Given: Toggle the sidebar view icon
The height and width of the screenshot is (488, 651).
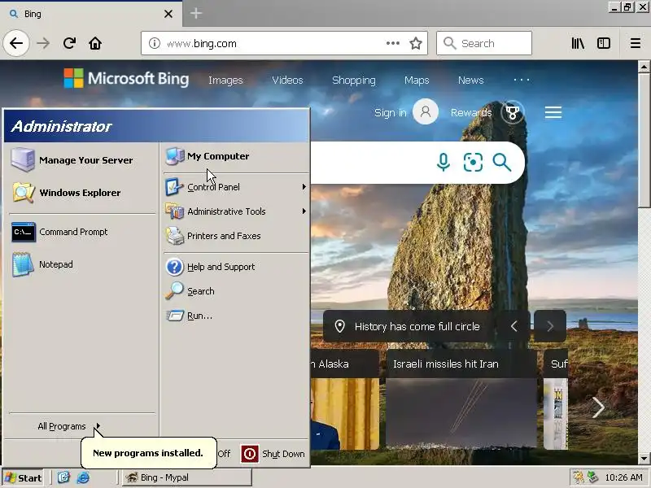Looking at the screenshot, I should pos(604,43).
